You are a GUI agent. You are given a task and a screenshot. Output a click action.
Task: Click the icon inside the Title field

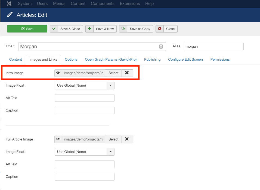[161, 47]
